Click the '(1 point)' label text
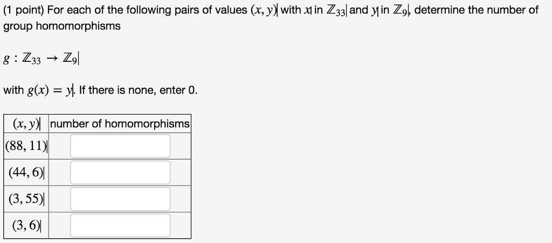 click(24, 10)
